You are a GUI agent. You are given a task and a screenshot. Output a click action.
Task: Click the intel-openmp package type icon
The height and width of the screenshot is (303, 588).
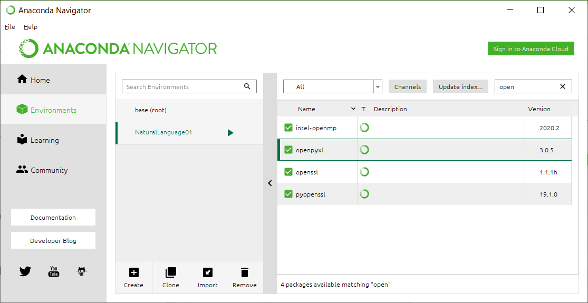[x=364, y=128]
